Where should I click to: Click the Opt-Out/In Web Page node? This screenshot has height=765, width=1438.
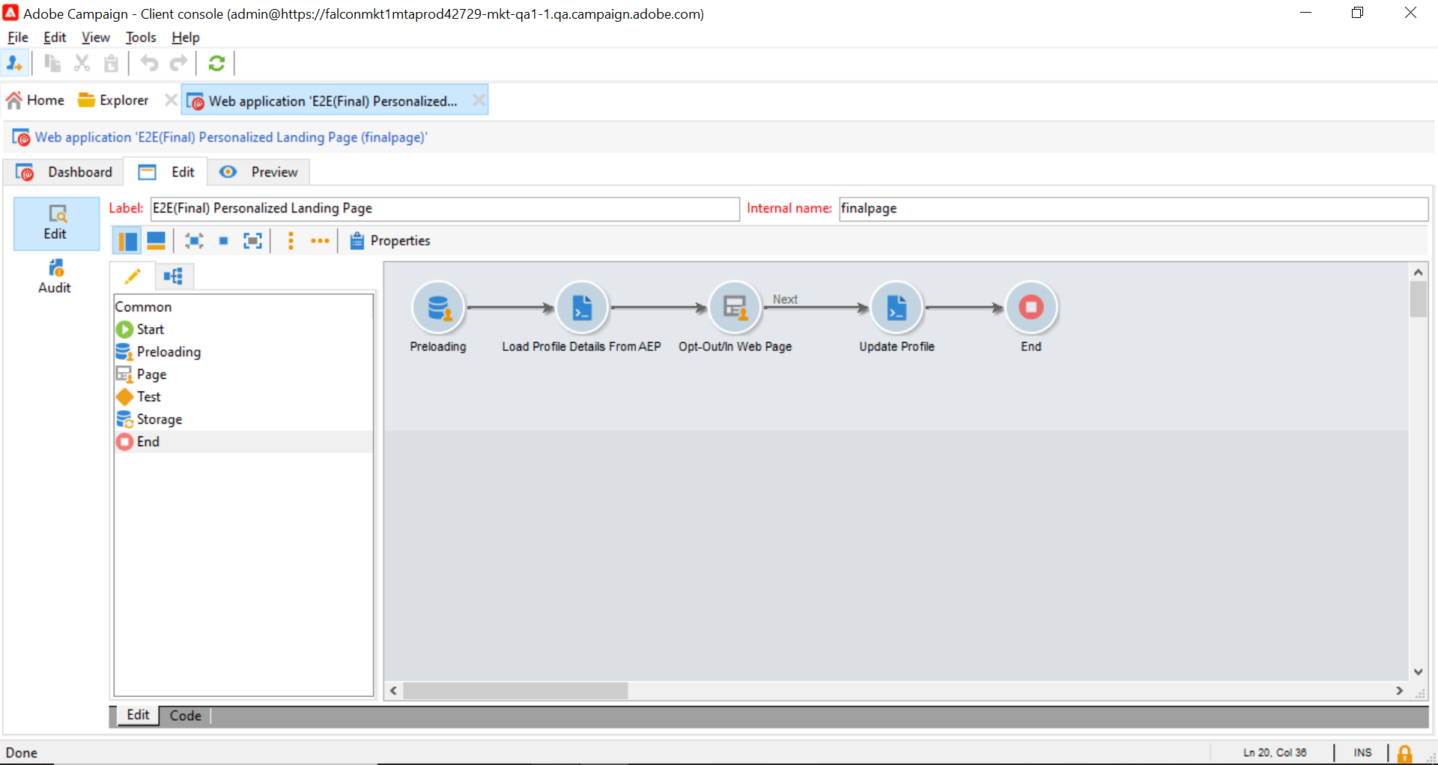735,308
